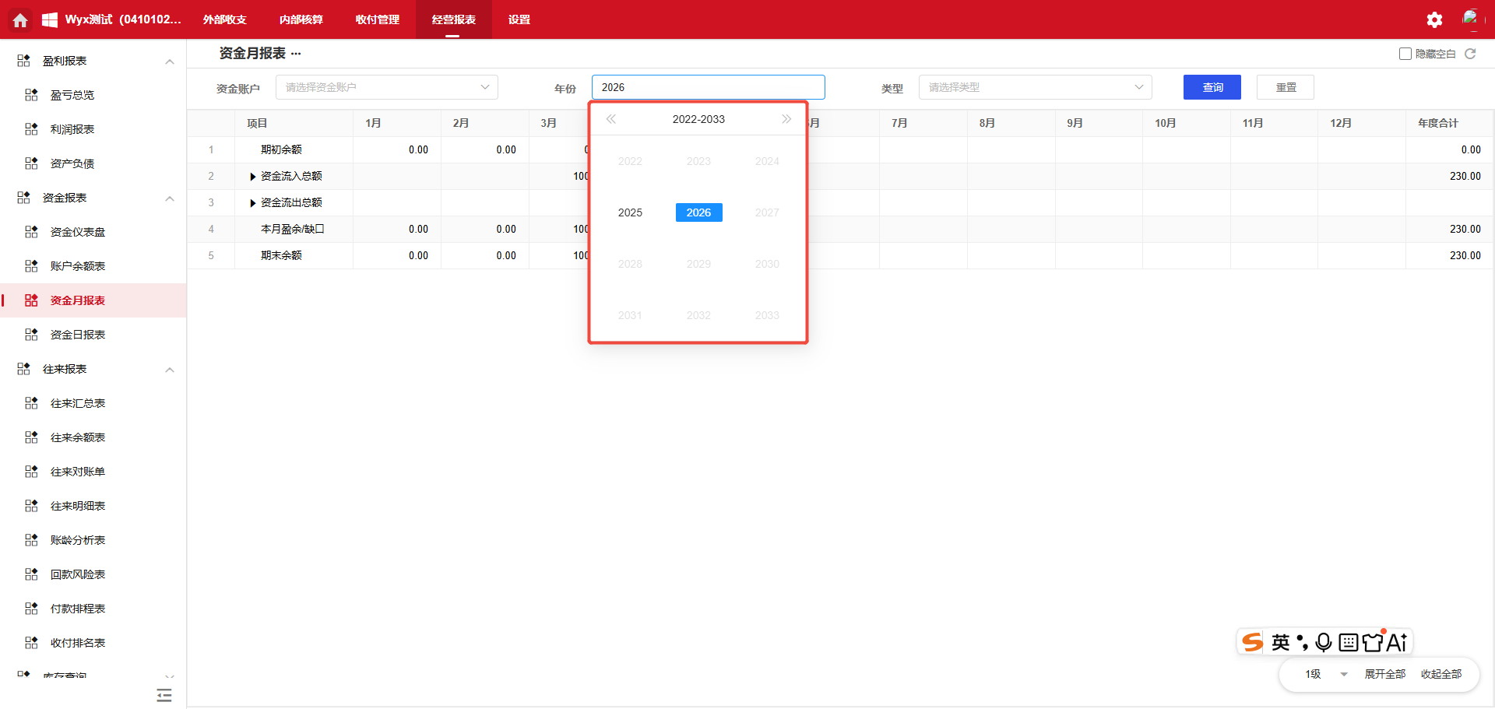Toggle the 隐藏空白 checkbox

[x=1405, y=54]
